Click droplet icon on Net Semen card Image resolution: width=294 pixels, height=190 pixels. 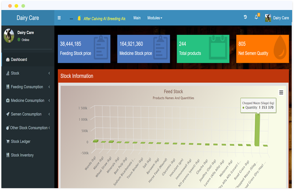coord(280,47)
